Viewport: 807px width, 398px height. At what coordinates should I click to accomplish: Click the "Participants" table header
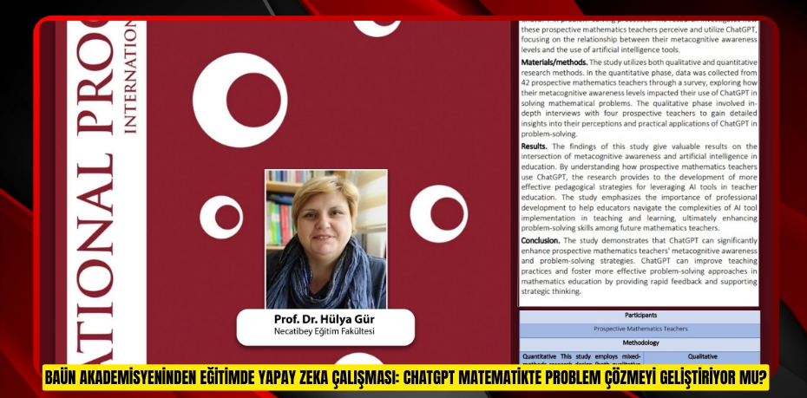point(640,316)
